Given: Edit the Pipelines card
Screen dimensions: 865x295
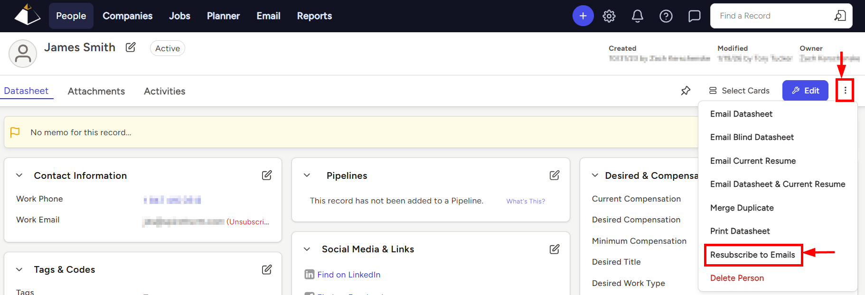Looking at the screenshot, I should (555, 175).
